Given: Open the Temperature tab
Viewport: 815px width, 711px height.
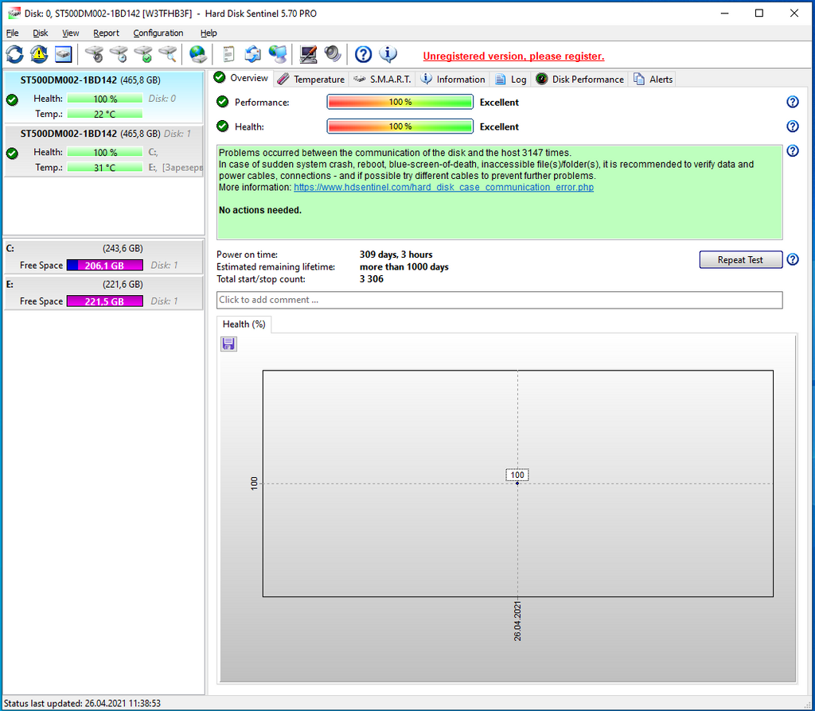Looking at the screenshot, I should (x=311, y=80).
